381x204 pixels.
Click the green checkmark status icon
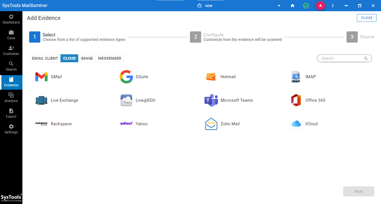coord(306,6)
